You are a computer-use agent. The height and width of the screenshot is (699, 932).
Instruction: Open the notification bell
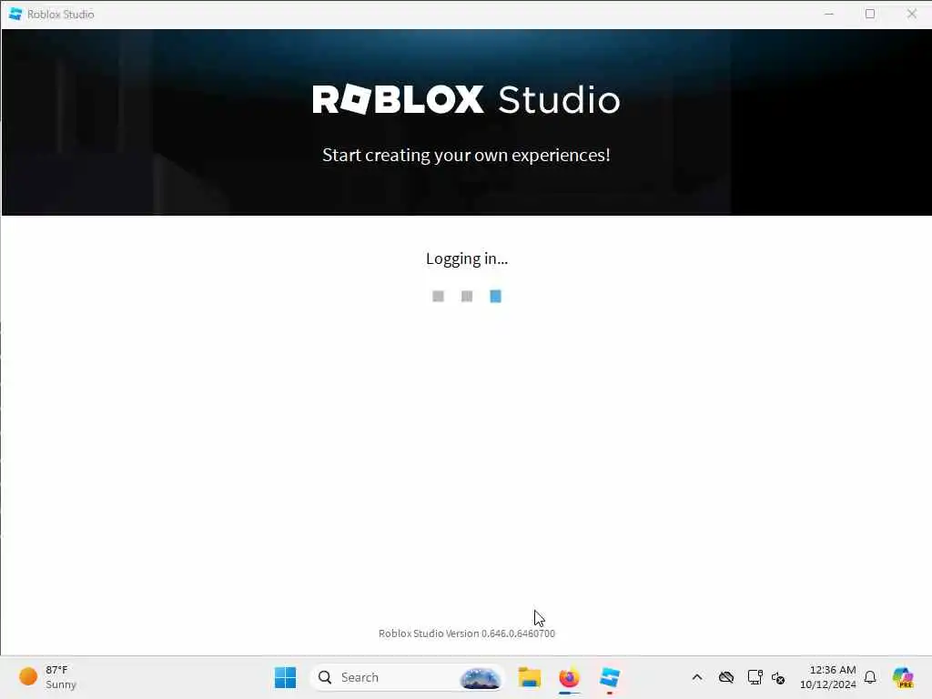870,677
